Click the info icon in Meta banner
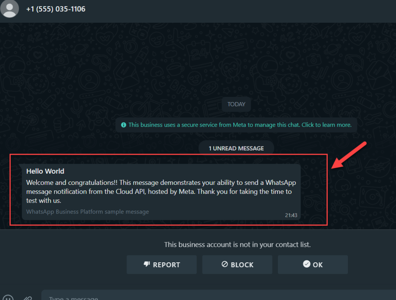 pos(124,125)
